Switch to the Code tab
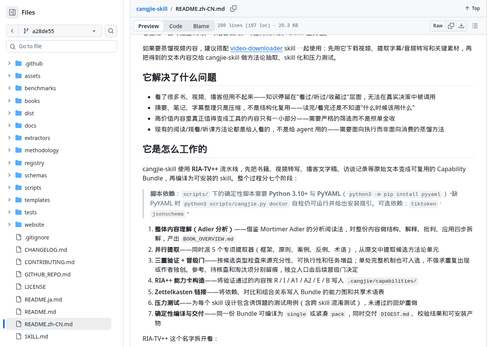The image size is (493, 347). point(176,26)
